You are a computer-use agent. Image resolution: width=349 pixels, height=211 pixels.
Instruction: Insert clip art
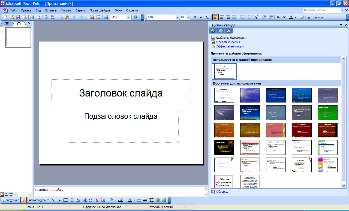tap(97, 200)
